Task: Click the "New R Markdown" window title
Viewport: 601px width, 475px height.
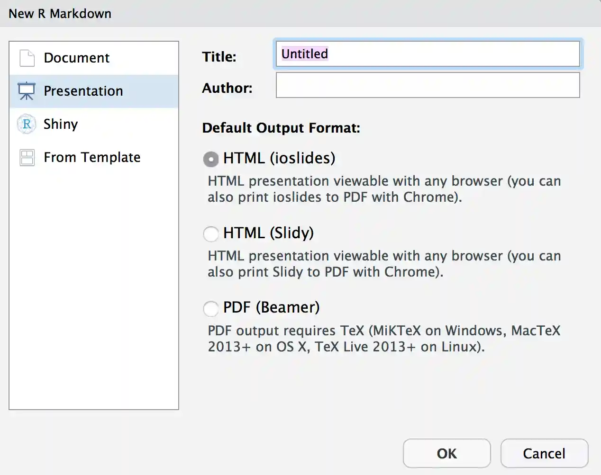Action: tap(60, 14)
